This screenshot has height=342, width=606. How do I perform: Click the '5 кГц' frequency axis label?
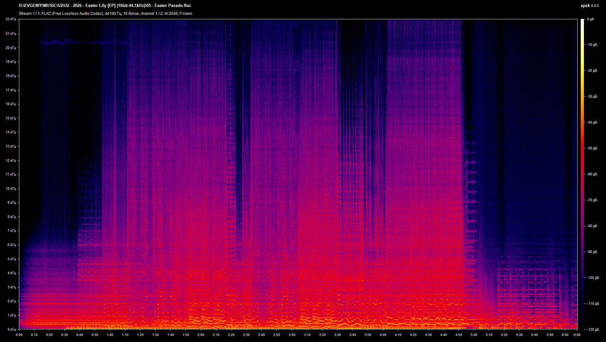(12, 259)
